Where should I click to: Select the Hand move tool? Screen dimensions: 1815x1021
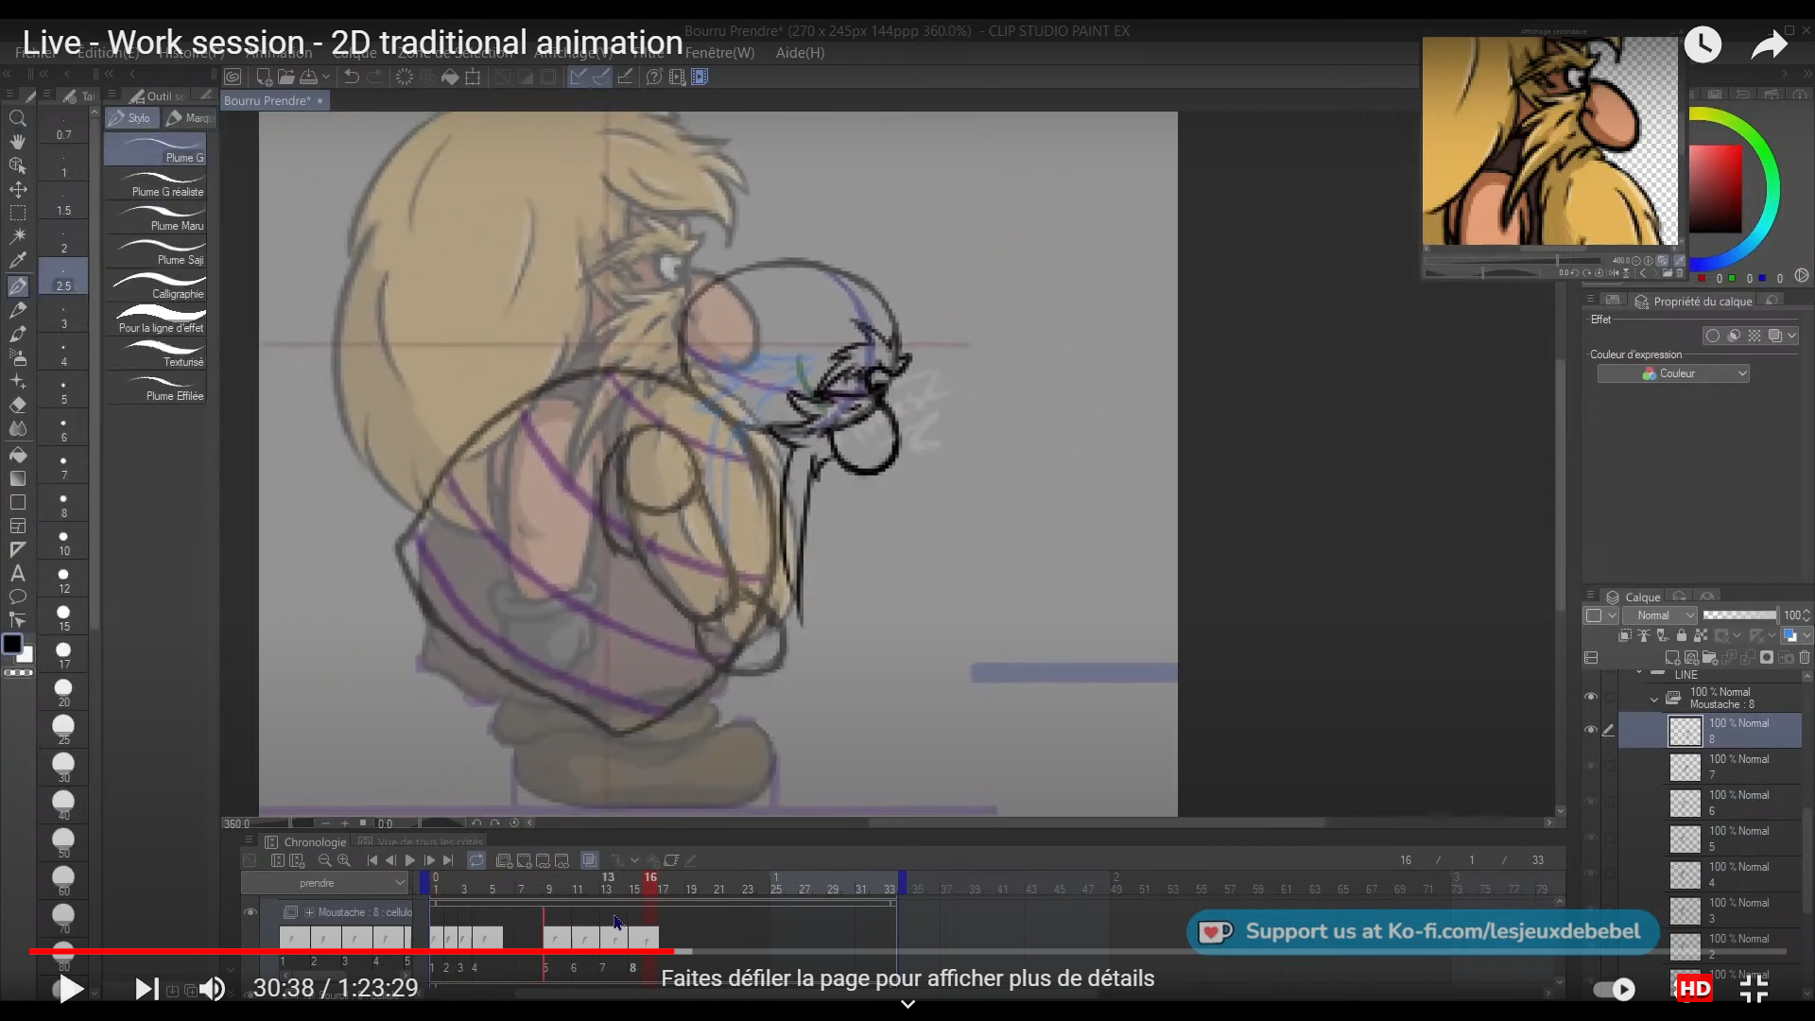coord(17,142)
